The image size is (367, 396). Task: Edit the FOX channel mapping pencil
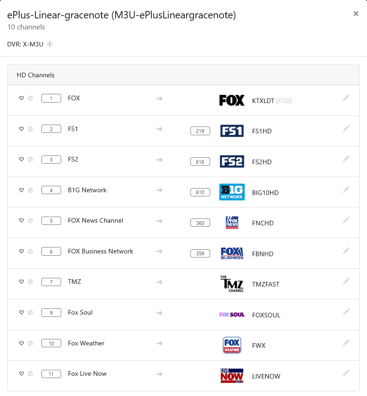point(346,98)
